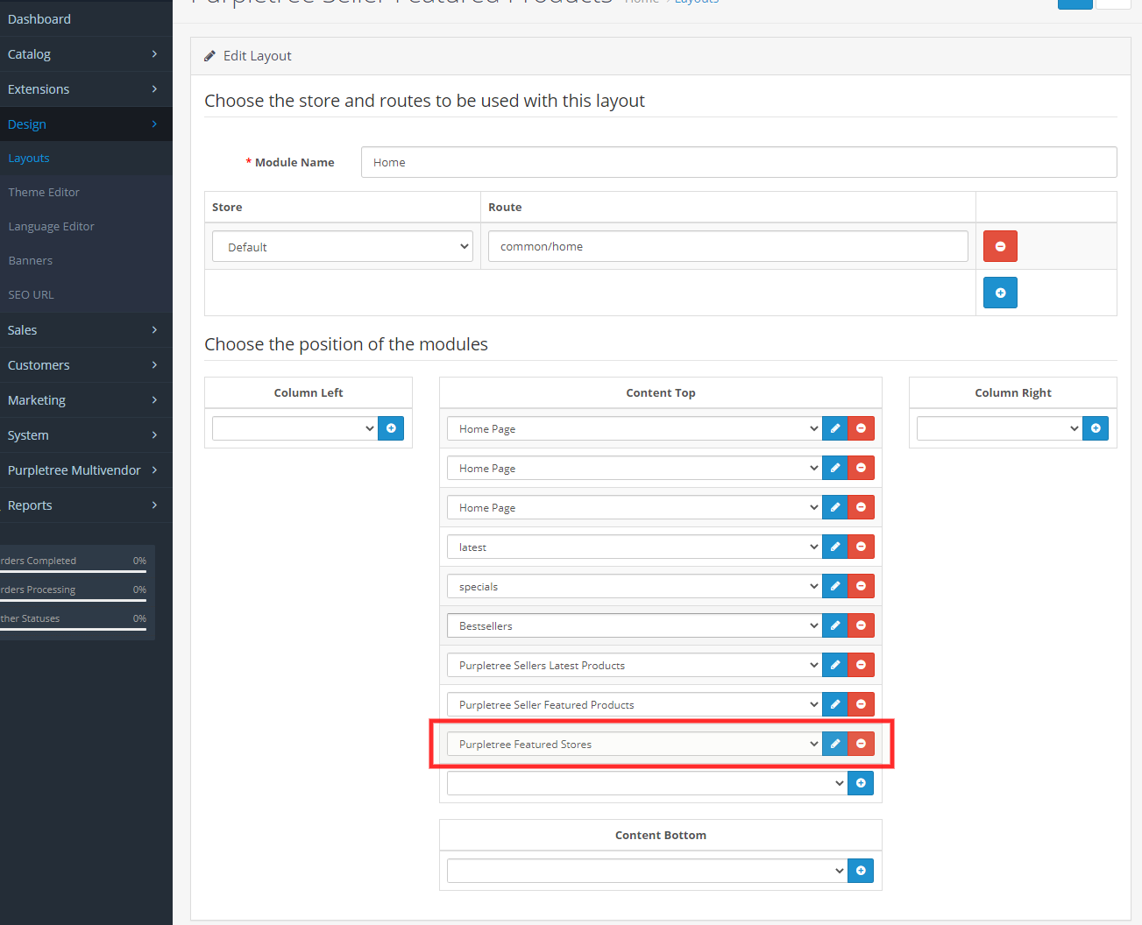Edit Purpletree Seller Featured Products module
1142x925 pixels.
pyautogui.click(x=835, y=704)
